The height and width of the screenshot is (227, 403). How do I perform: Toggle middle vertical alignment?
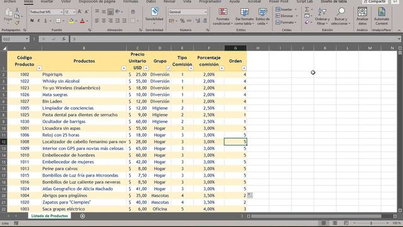pos(104,12)
